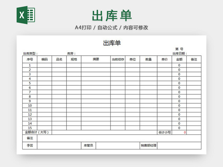Click row number 14 in 序号 column
The image size is (223, 167).
30,124
